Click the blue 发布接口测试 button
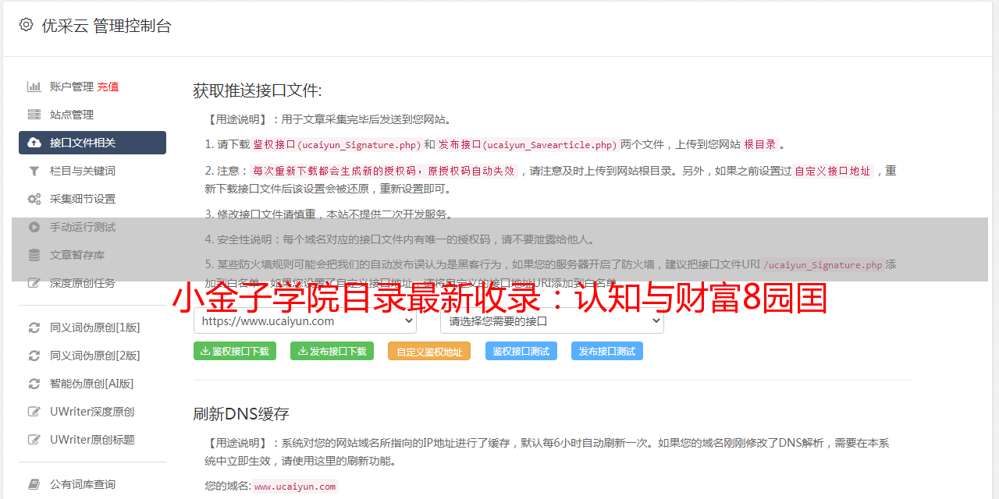The image size is (999, 499). [607, 351]
